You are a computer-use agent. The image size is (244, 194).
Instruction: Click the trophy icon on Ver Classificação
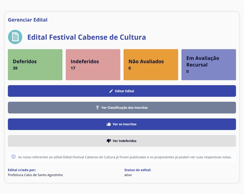(98, 107)
